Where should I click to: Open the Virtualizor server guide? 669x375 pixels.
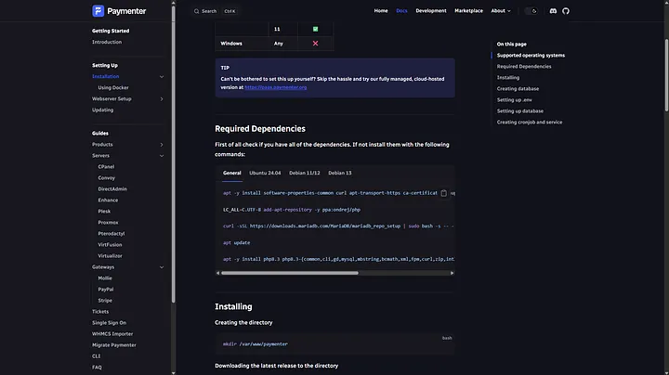coord(110,256)
